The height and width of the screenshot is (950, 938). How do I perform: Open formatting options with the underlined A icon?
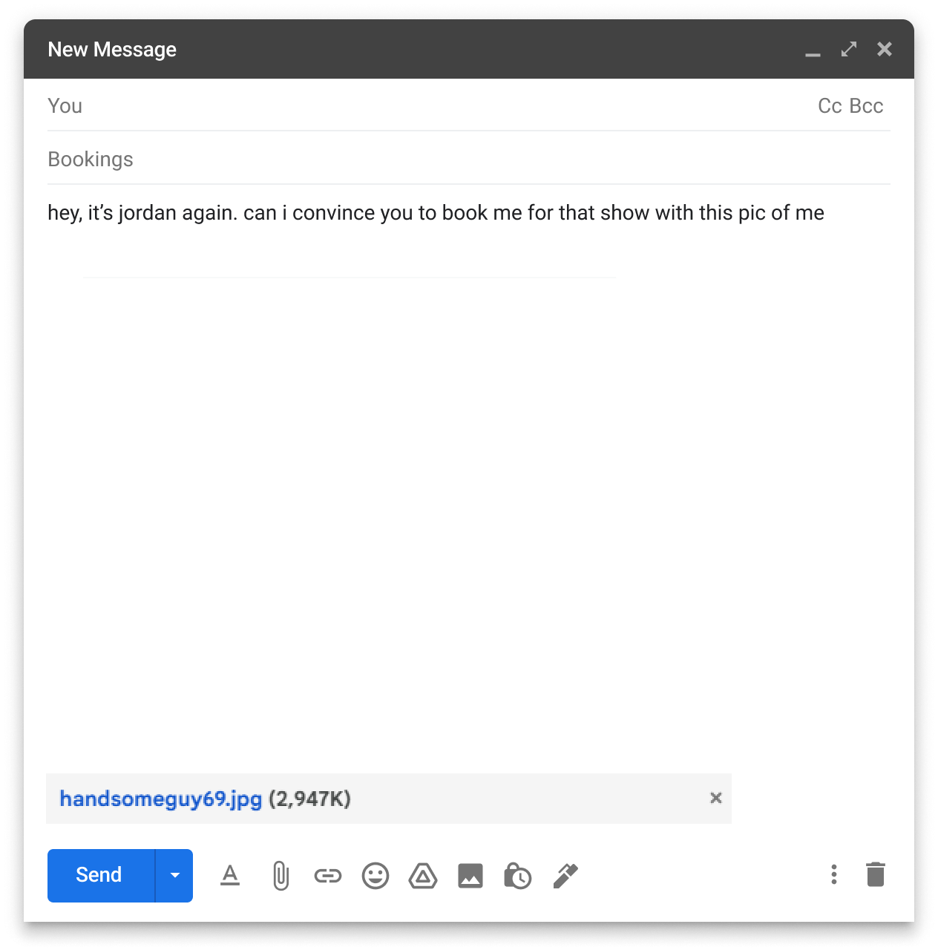pyautogui.click(x=229, y=875)
